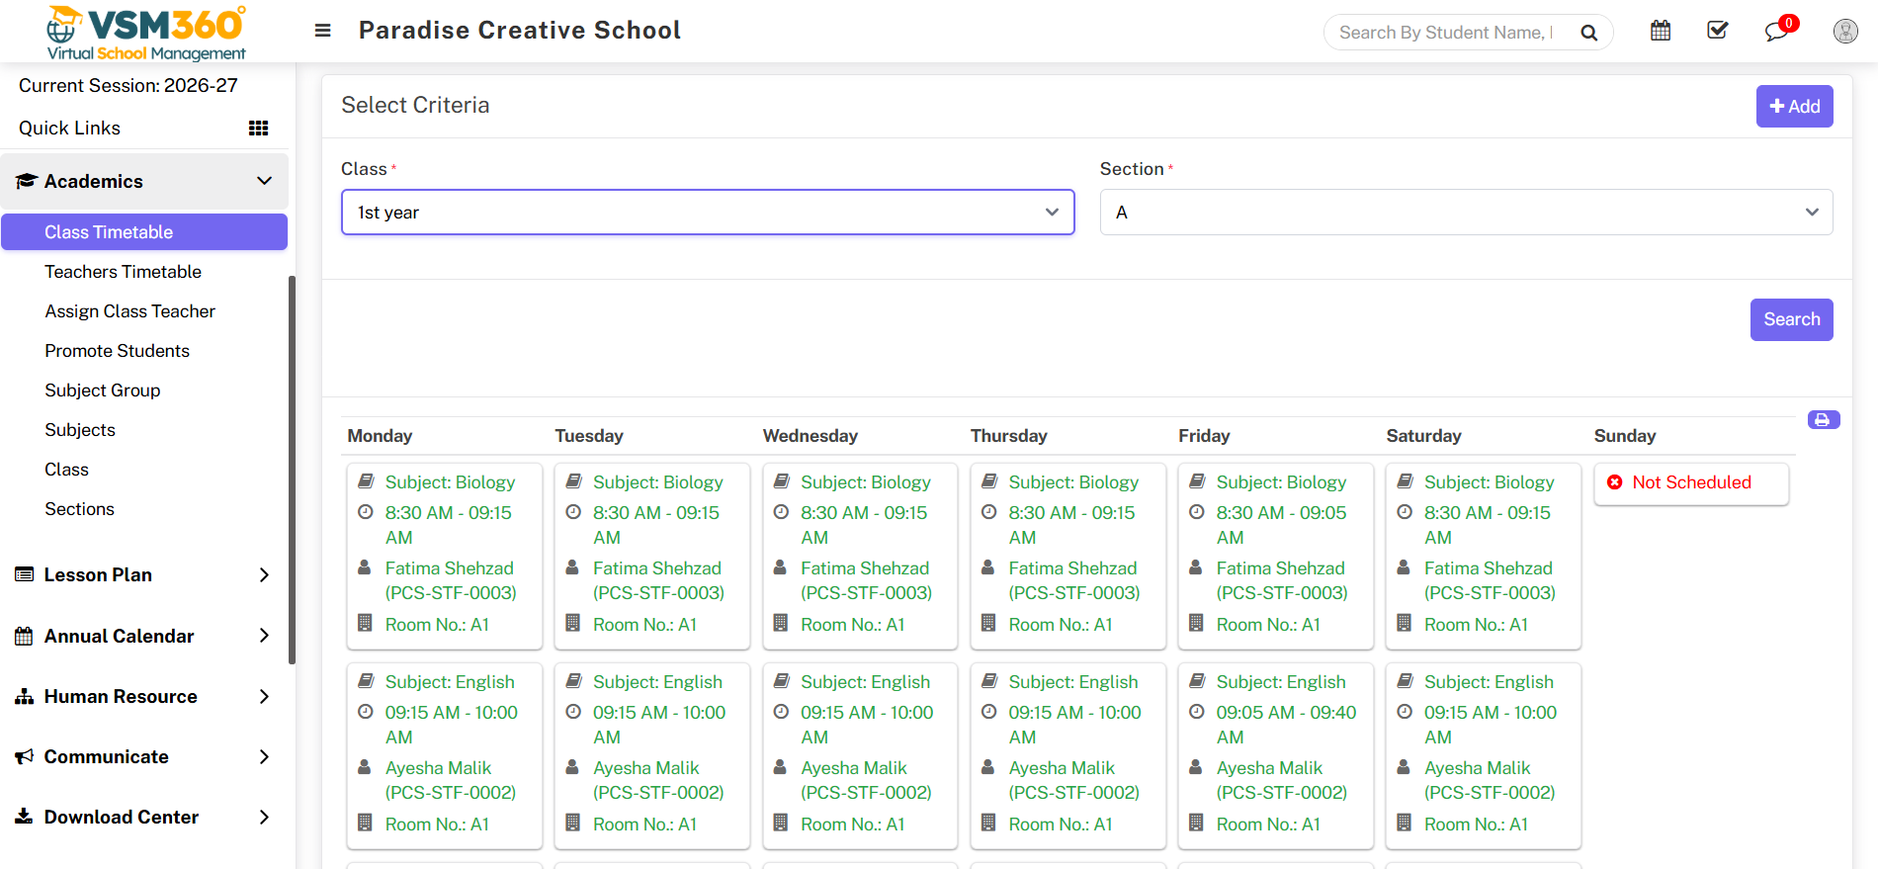Screen dimensions: 1878x869
Task: Click Friday Biology time 8:30 AM - 09:05 AM
Action: point(1281,525)
